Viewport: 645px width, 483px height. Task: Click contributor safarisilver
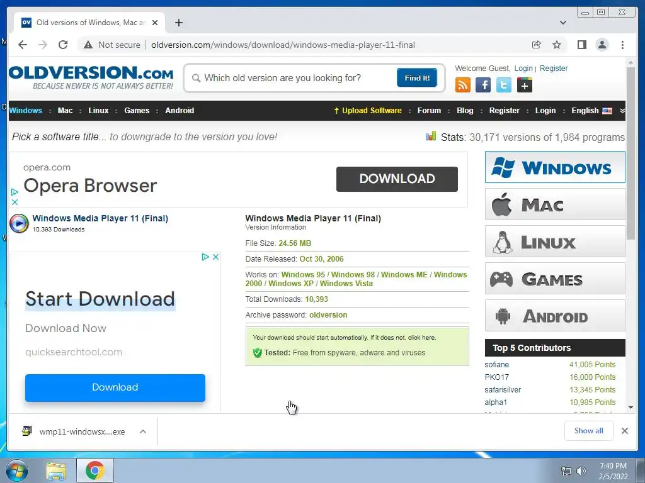click(x=502, y=390)
